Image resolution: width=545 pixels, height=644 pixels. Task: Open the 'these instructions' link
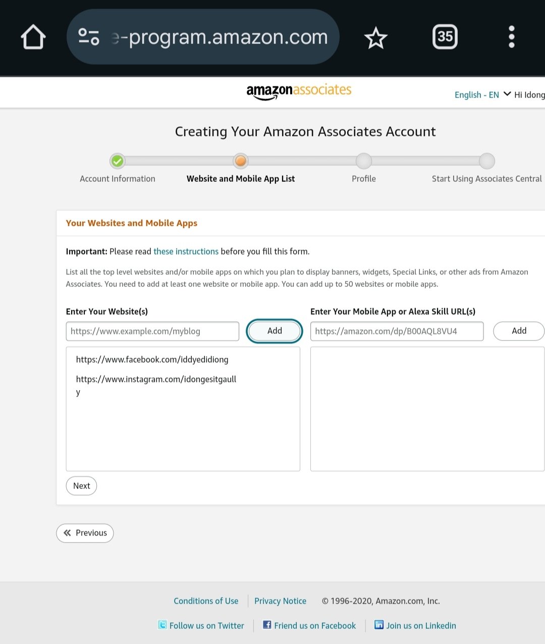186,252
